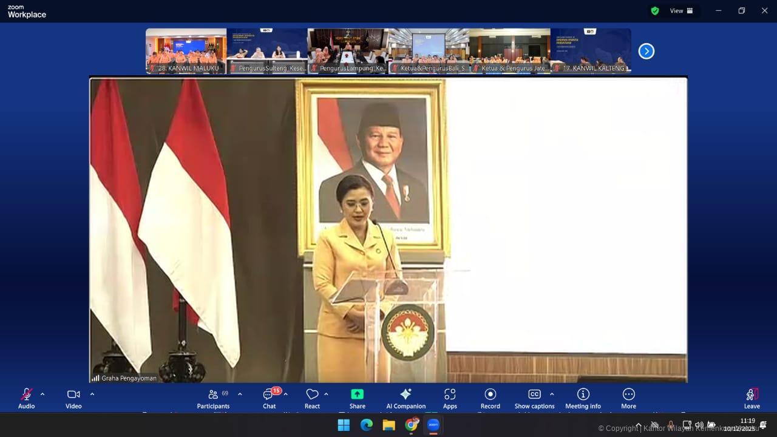Open the Participants panel
The height and width of the screenshot is (437, 777).
click(213, 398)
